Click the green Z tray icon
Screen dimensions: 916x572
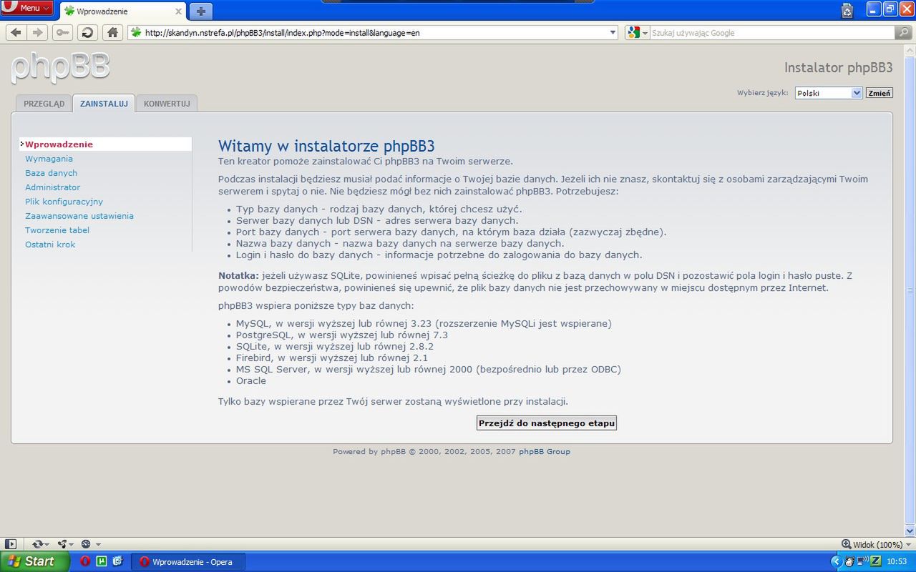875,561
